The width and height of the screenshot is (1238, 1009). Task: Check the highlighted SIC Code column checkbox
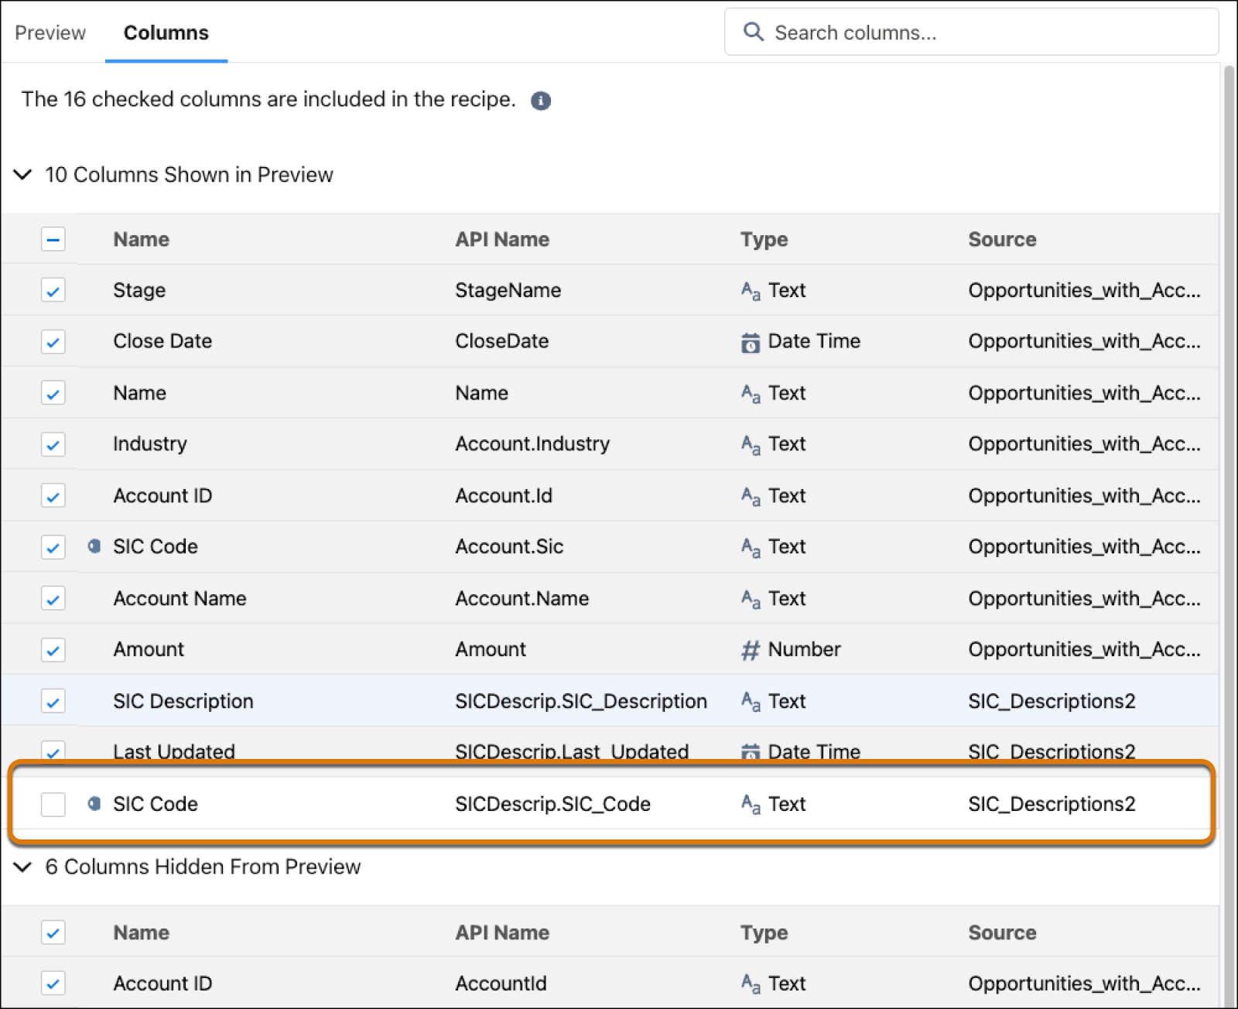53,805
